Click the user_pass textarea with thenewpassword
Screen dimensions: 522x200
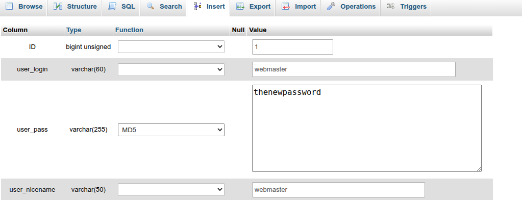click(x=367, y=129)
